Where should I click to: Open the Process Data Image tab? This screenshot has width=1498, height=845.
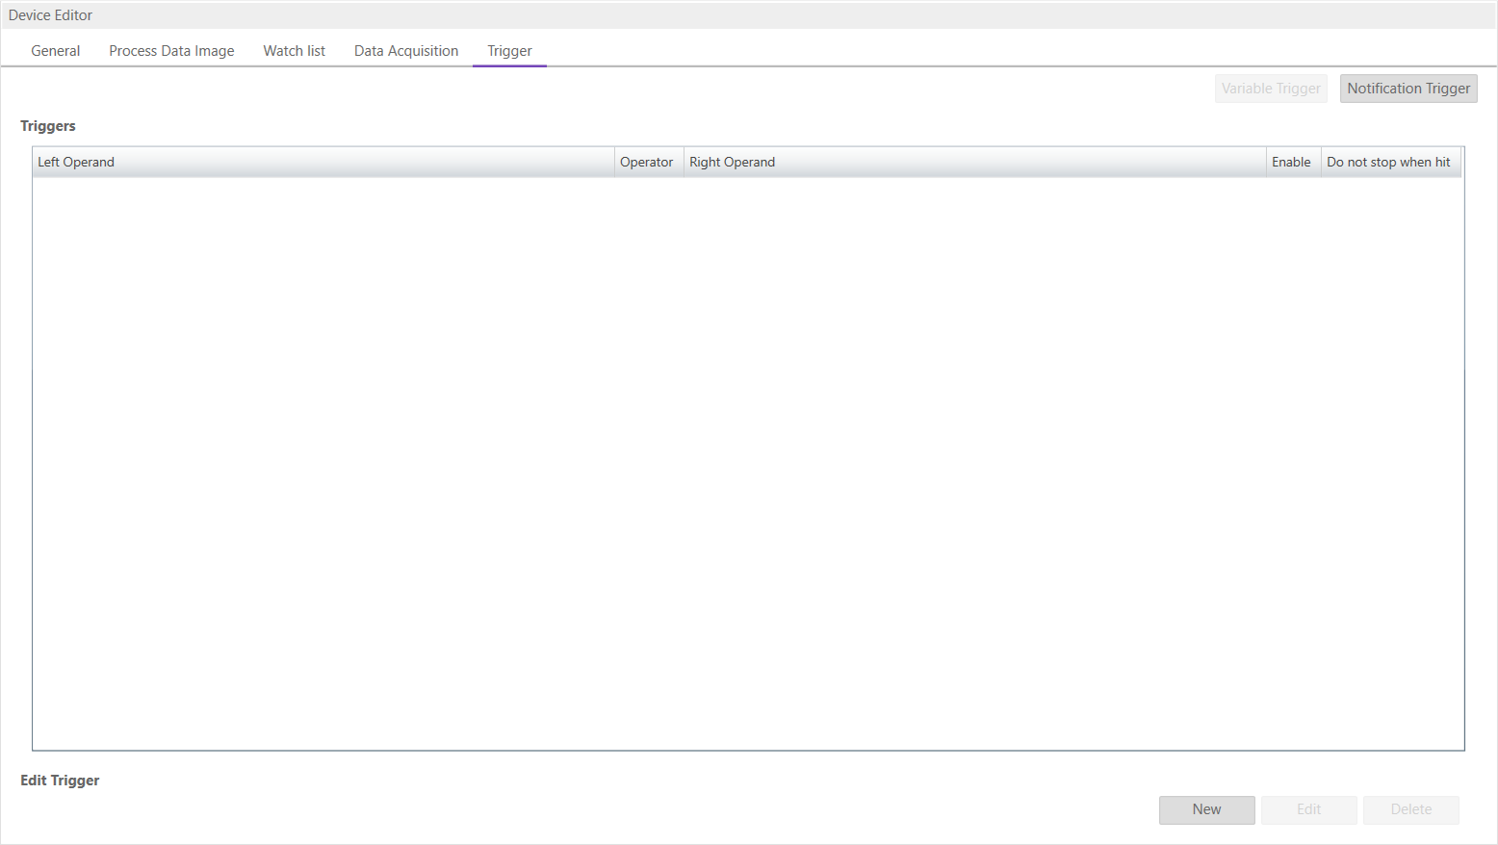point(171,51)
